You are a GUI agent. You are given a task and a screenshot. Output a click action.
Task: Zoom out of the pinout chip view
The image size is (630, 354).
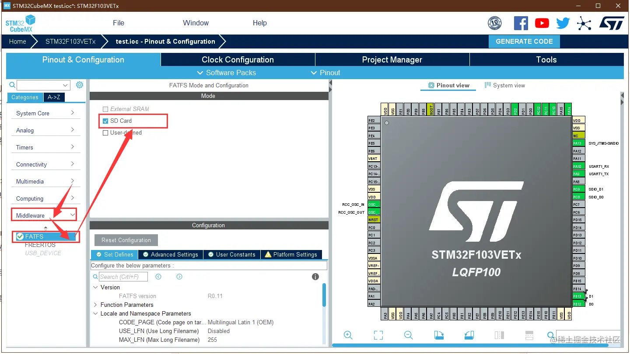[x=409, y=335]
